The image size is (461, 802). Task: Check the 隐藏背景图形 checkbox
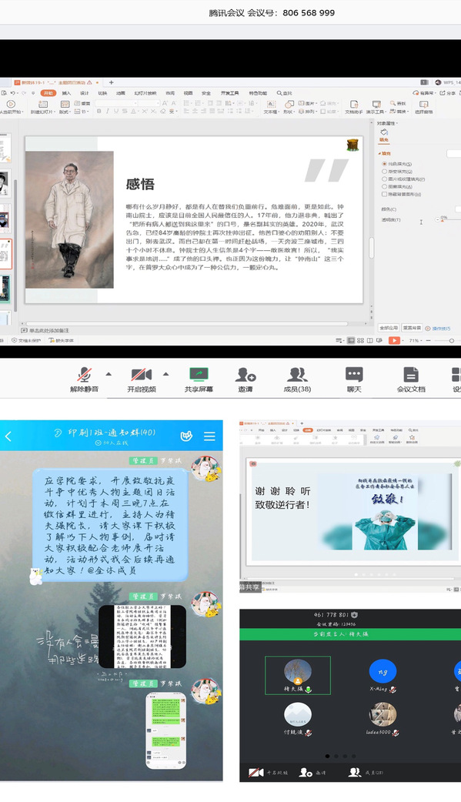tap(384, 195)
